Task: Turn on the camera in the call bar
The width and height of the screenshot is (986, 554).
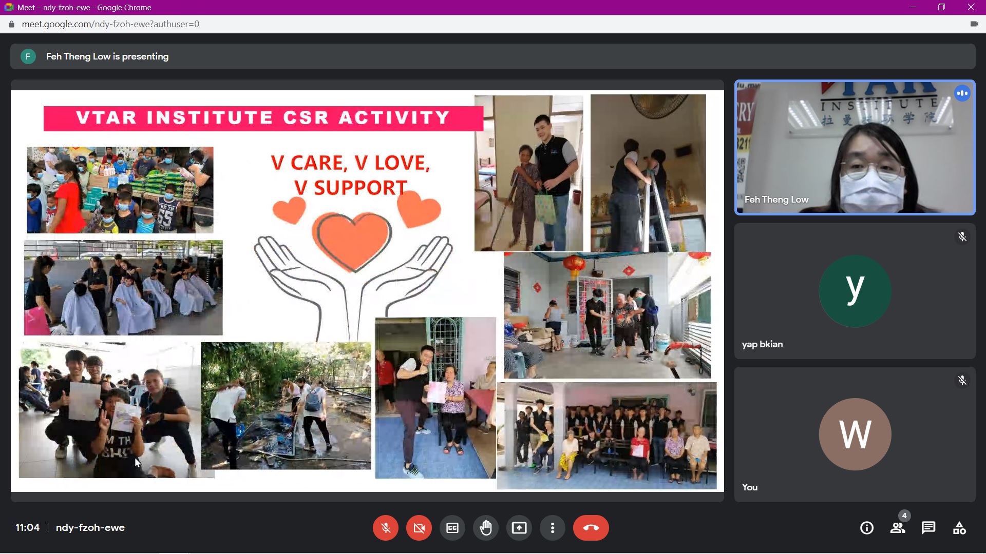Action: [419, 528]
